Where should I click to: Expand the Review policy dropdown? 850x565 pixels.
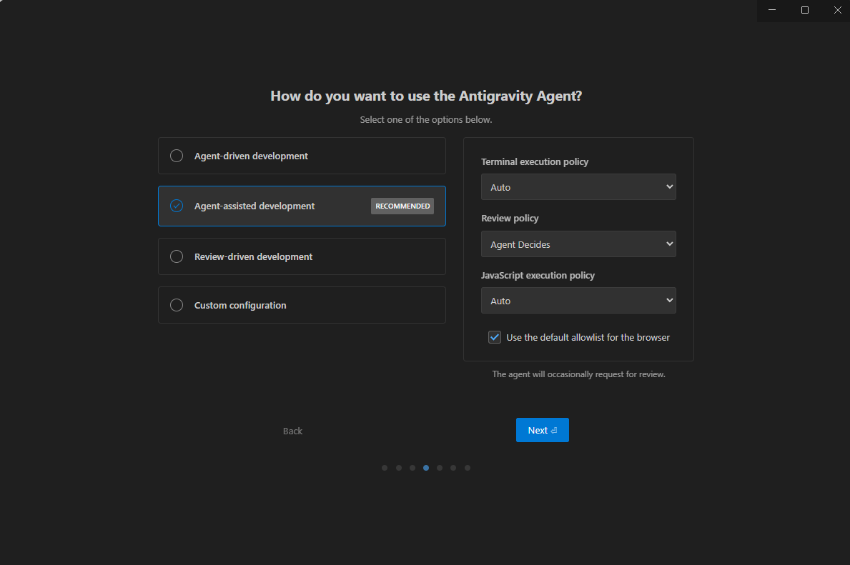tap(578, 244)
